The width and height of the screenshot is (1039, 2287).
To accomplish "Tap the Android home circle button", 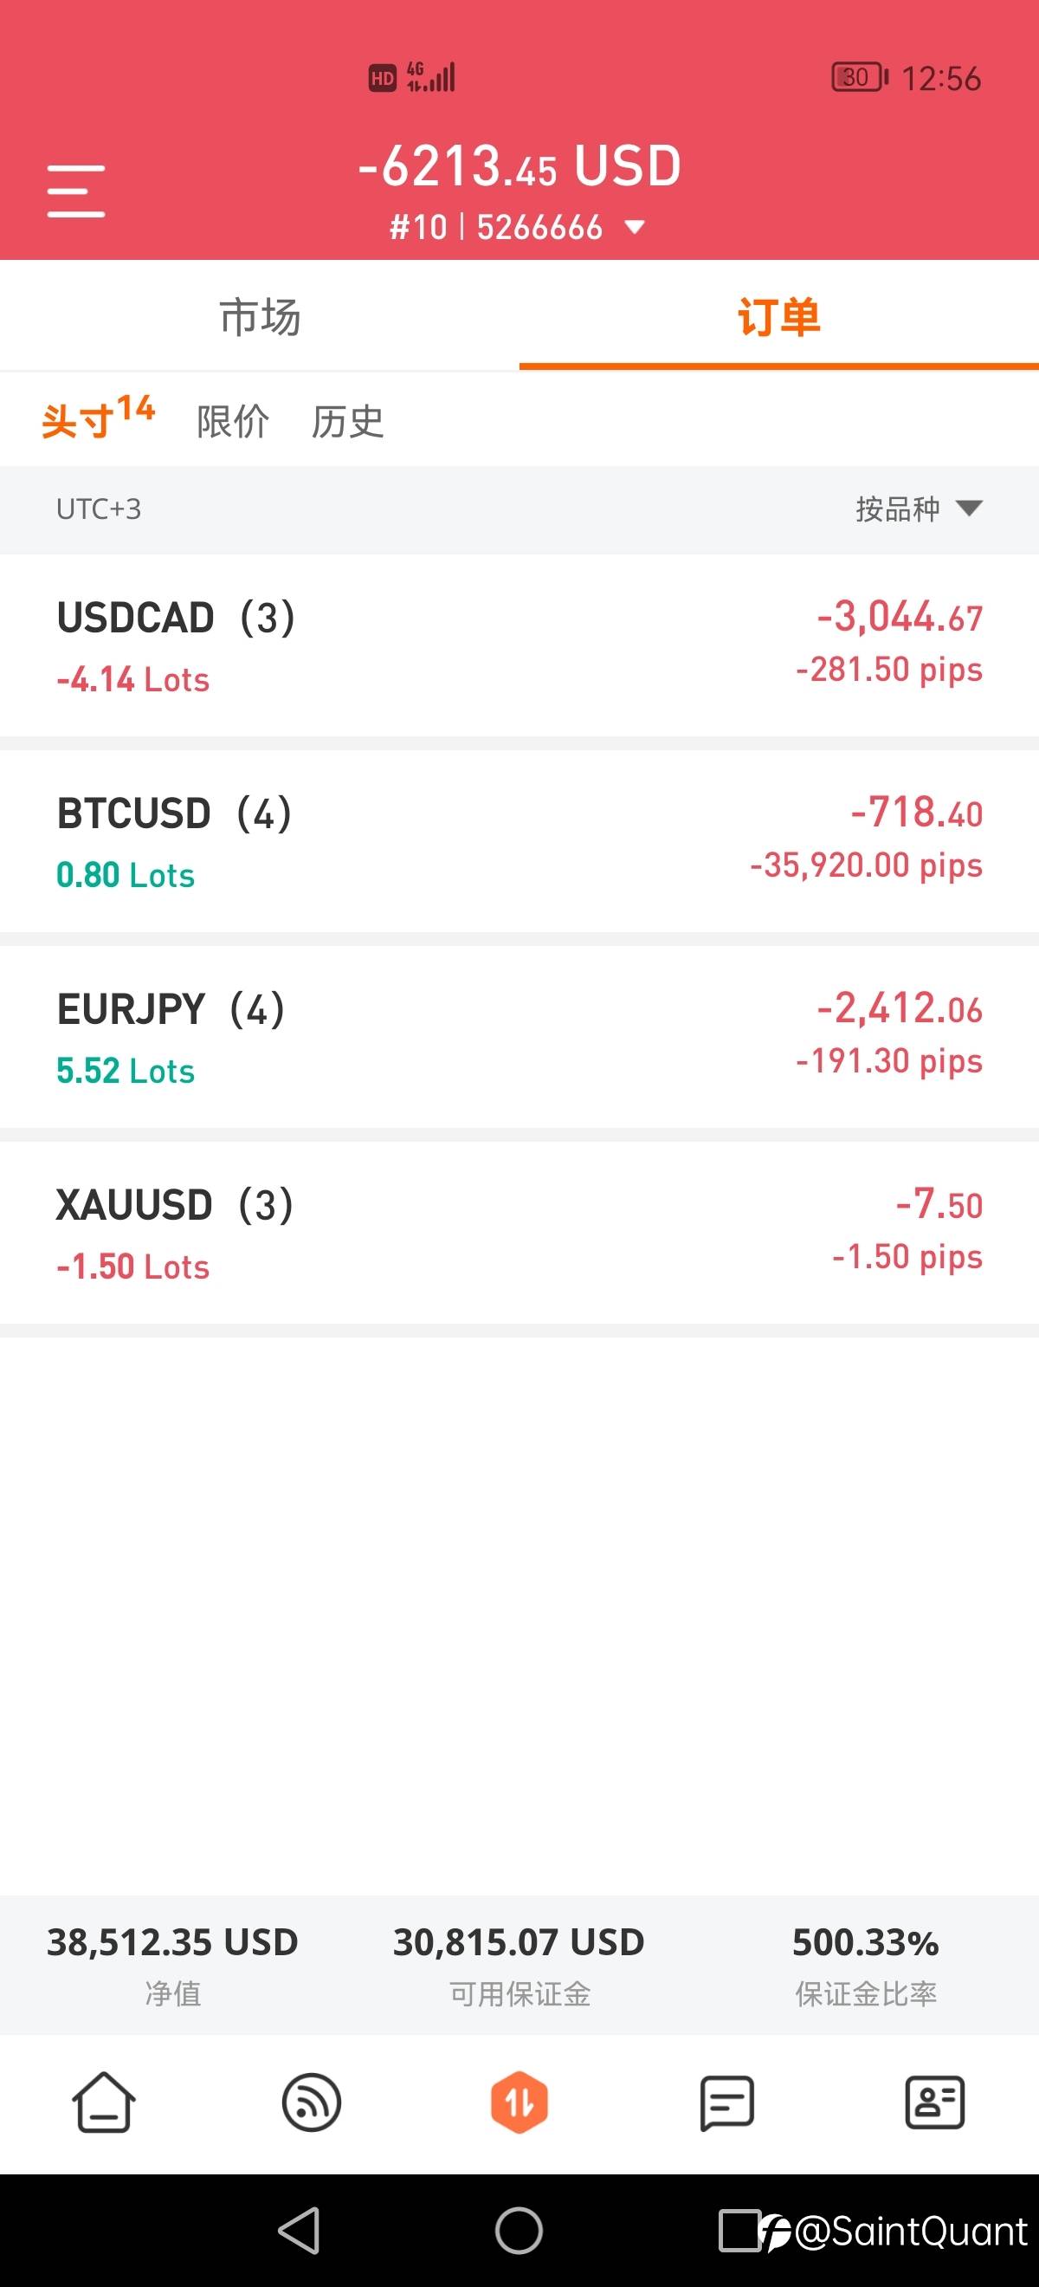I will [x=519, y=2230].
